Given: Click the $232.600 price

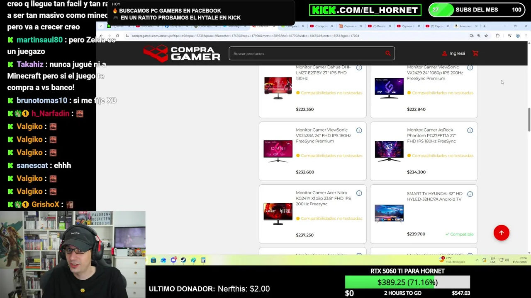Looking at the screenshot, I should point(305,172).
